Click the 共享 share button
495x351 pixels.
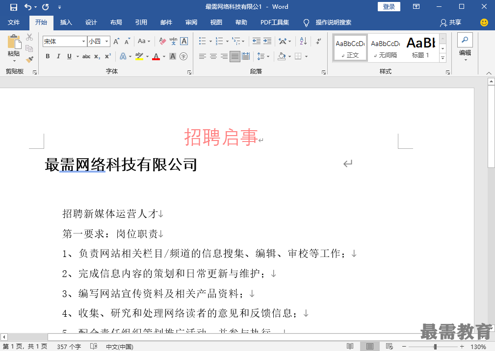pyautogui.click(x=451, y=23)
